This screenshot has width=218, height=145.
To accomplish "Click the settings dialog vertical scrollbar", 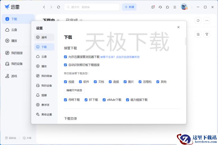I will (186, 41).
